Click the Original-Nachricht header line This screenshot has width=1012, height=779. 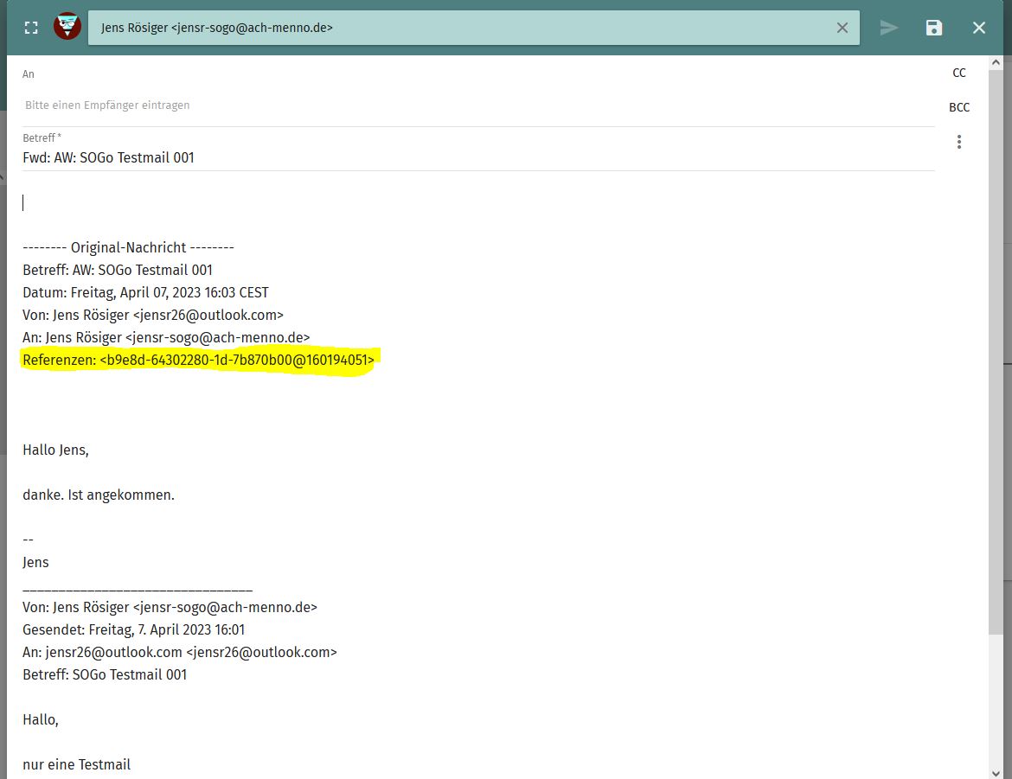(x=128, y=248)
